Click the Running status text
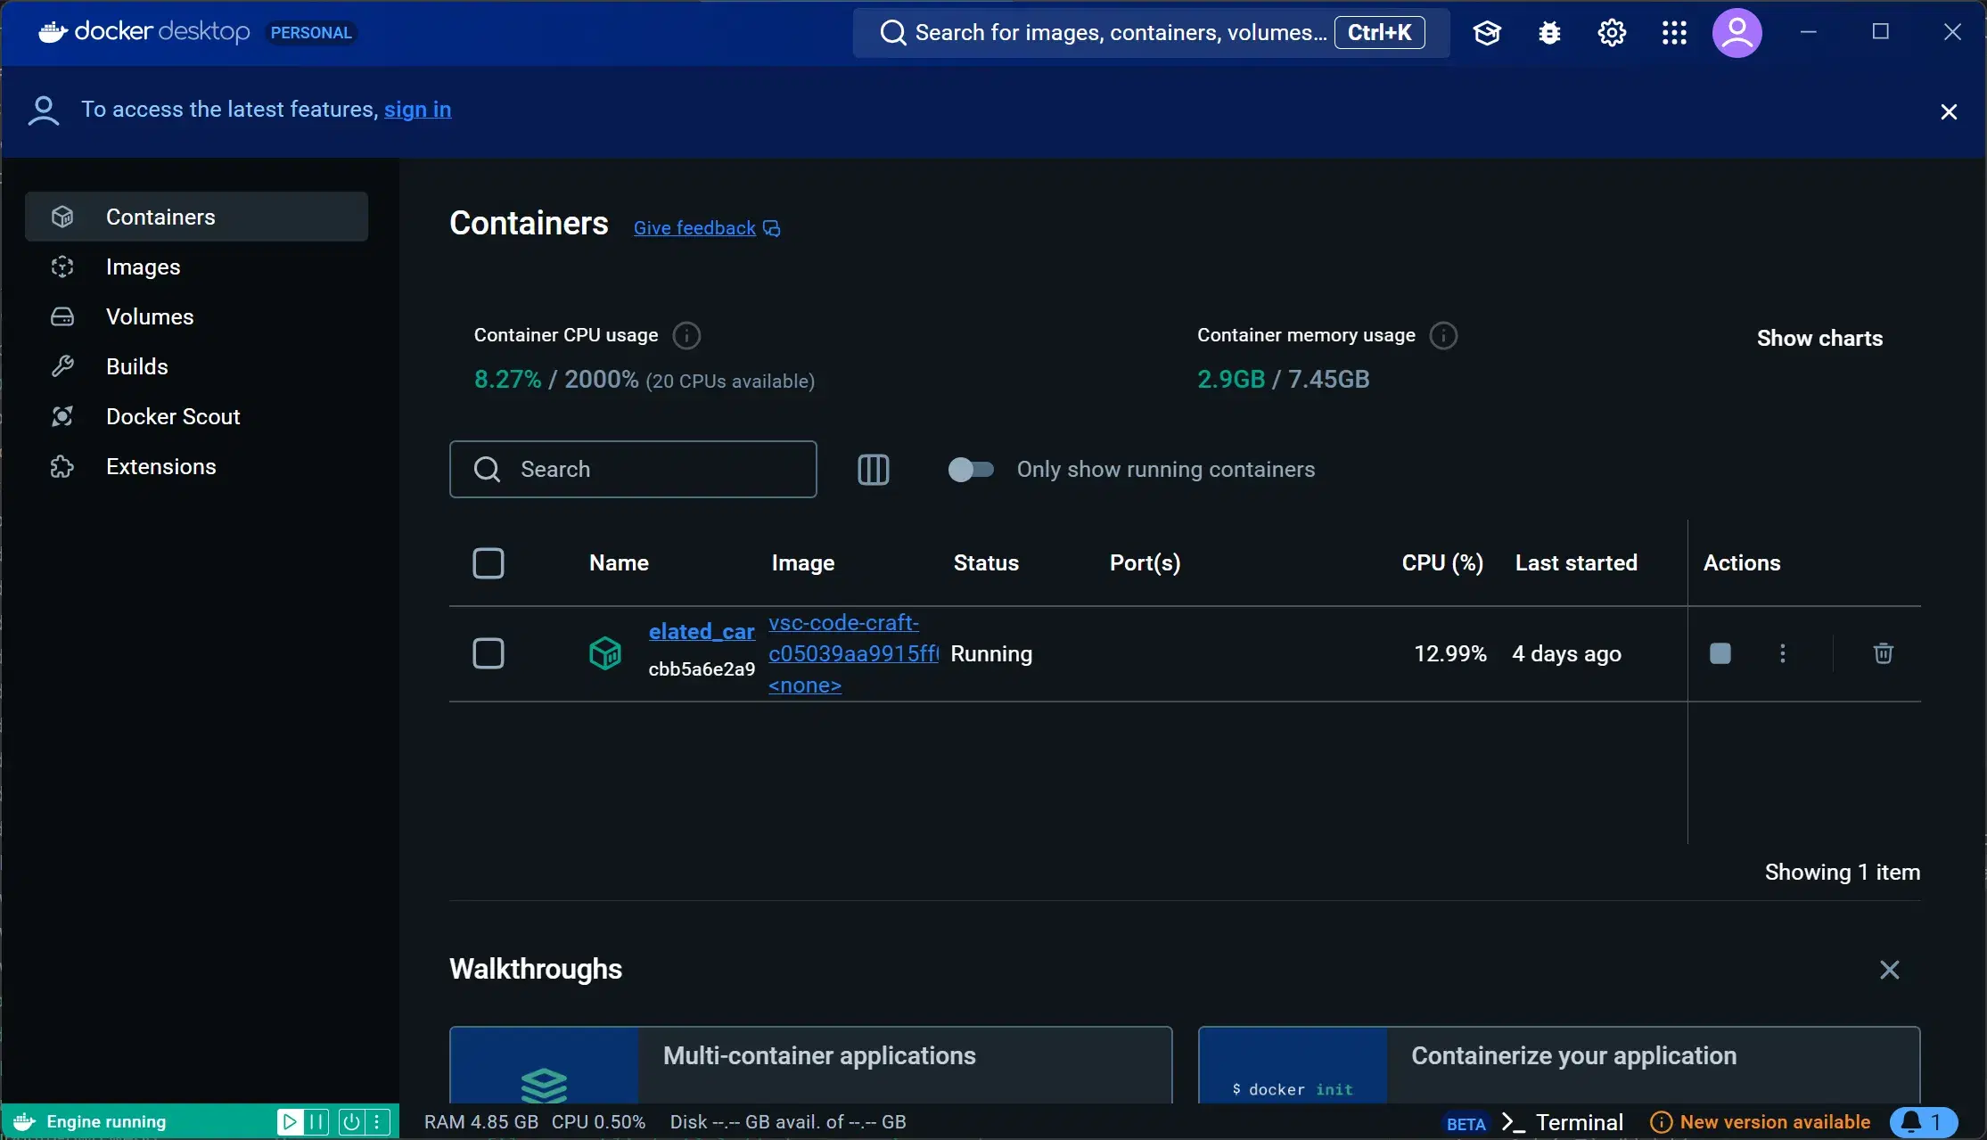The image size is (1987, 1140). [991, 653]
